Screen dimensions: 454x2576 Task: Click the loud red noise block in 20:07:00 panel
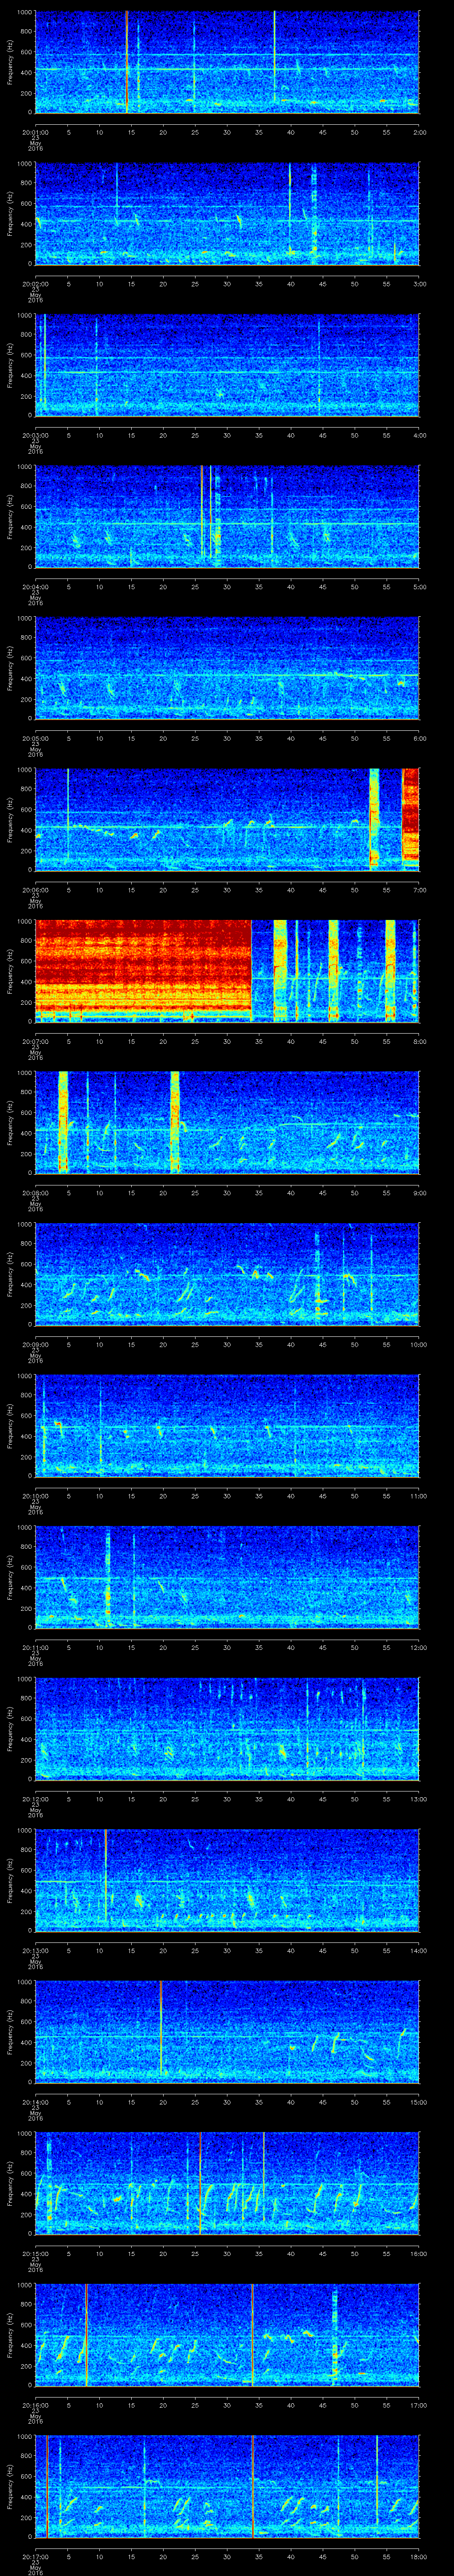143,971
